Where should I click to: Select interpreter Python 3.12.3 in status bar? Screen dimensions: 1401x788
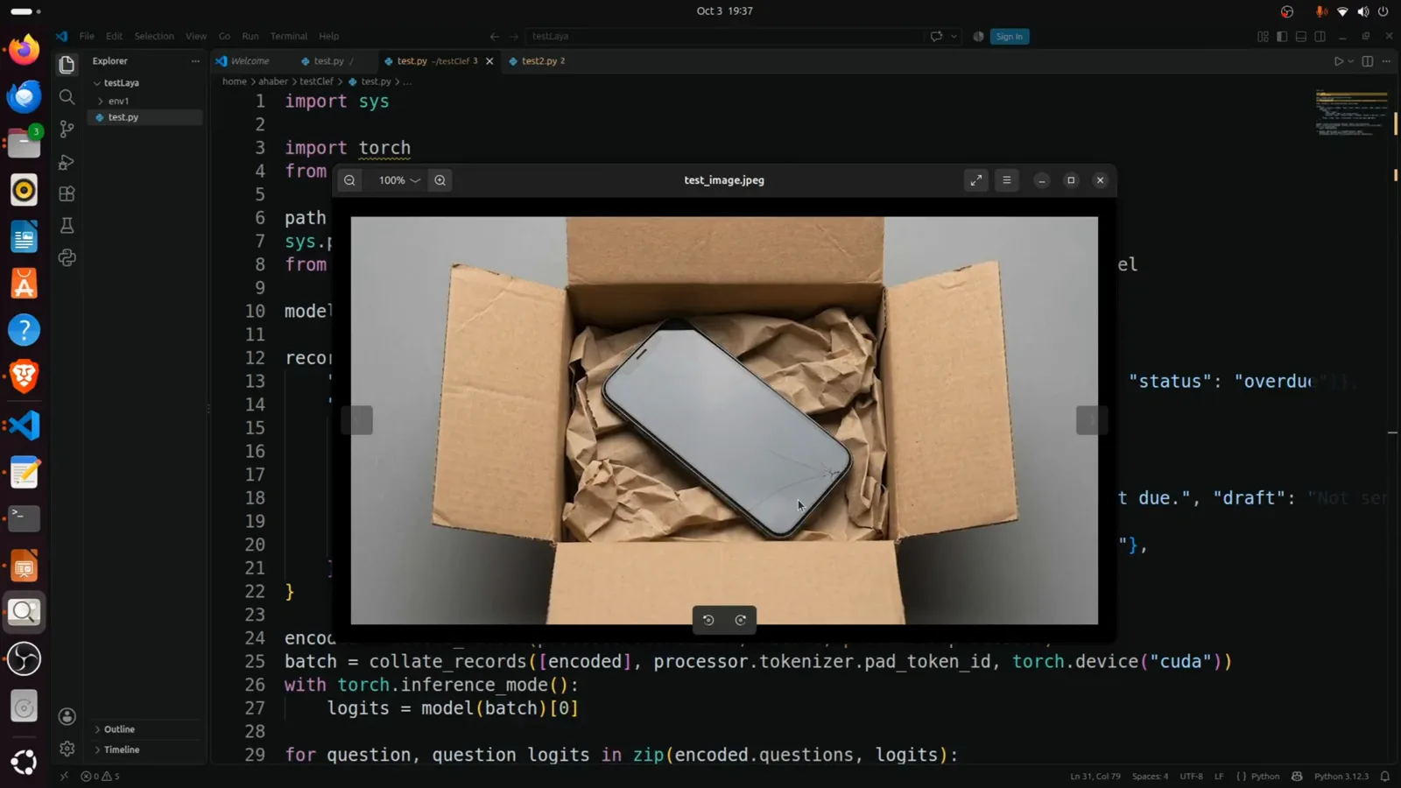coord(1341,776)
